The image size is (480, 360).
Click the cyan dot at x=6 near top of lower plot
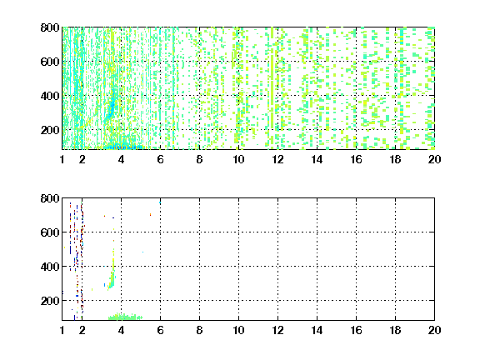[160, 202]
